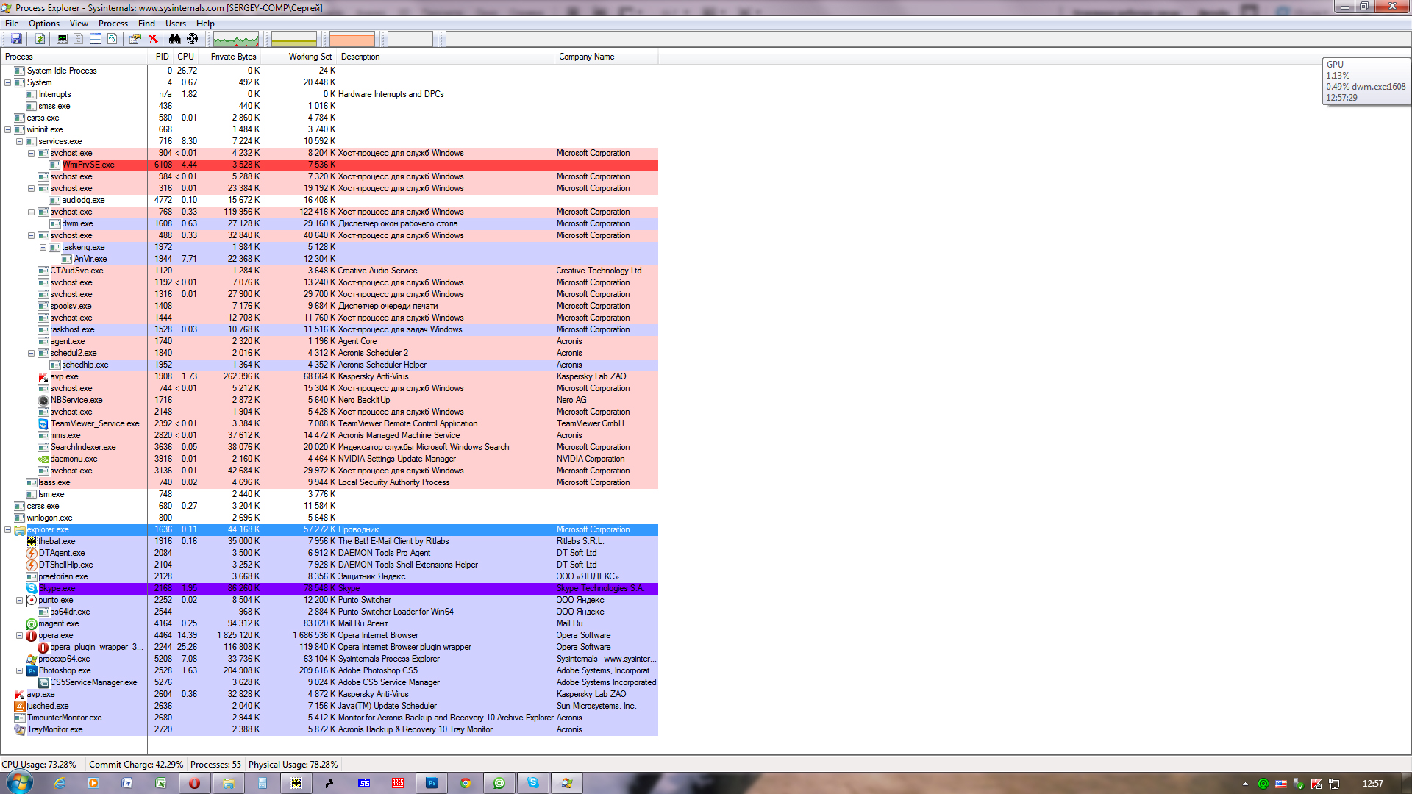Click the green CPU usage mini graph
Image resolution: width=1412 pixels, height=794 pixels.
click(x=236, y=39)
